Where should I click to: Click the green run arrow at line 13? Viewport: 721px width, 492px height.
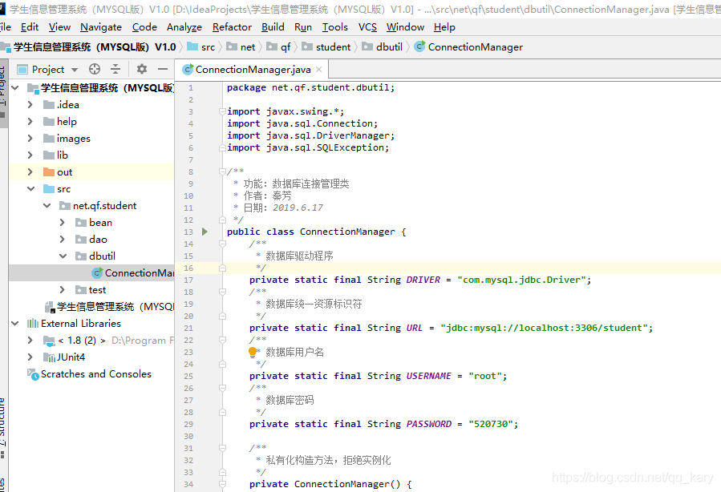(x=205, y=232)
